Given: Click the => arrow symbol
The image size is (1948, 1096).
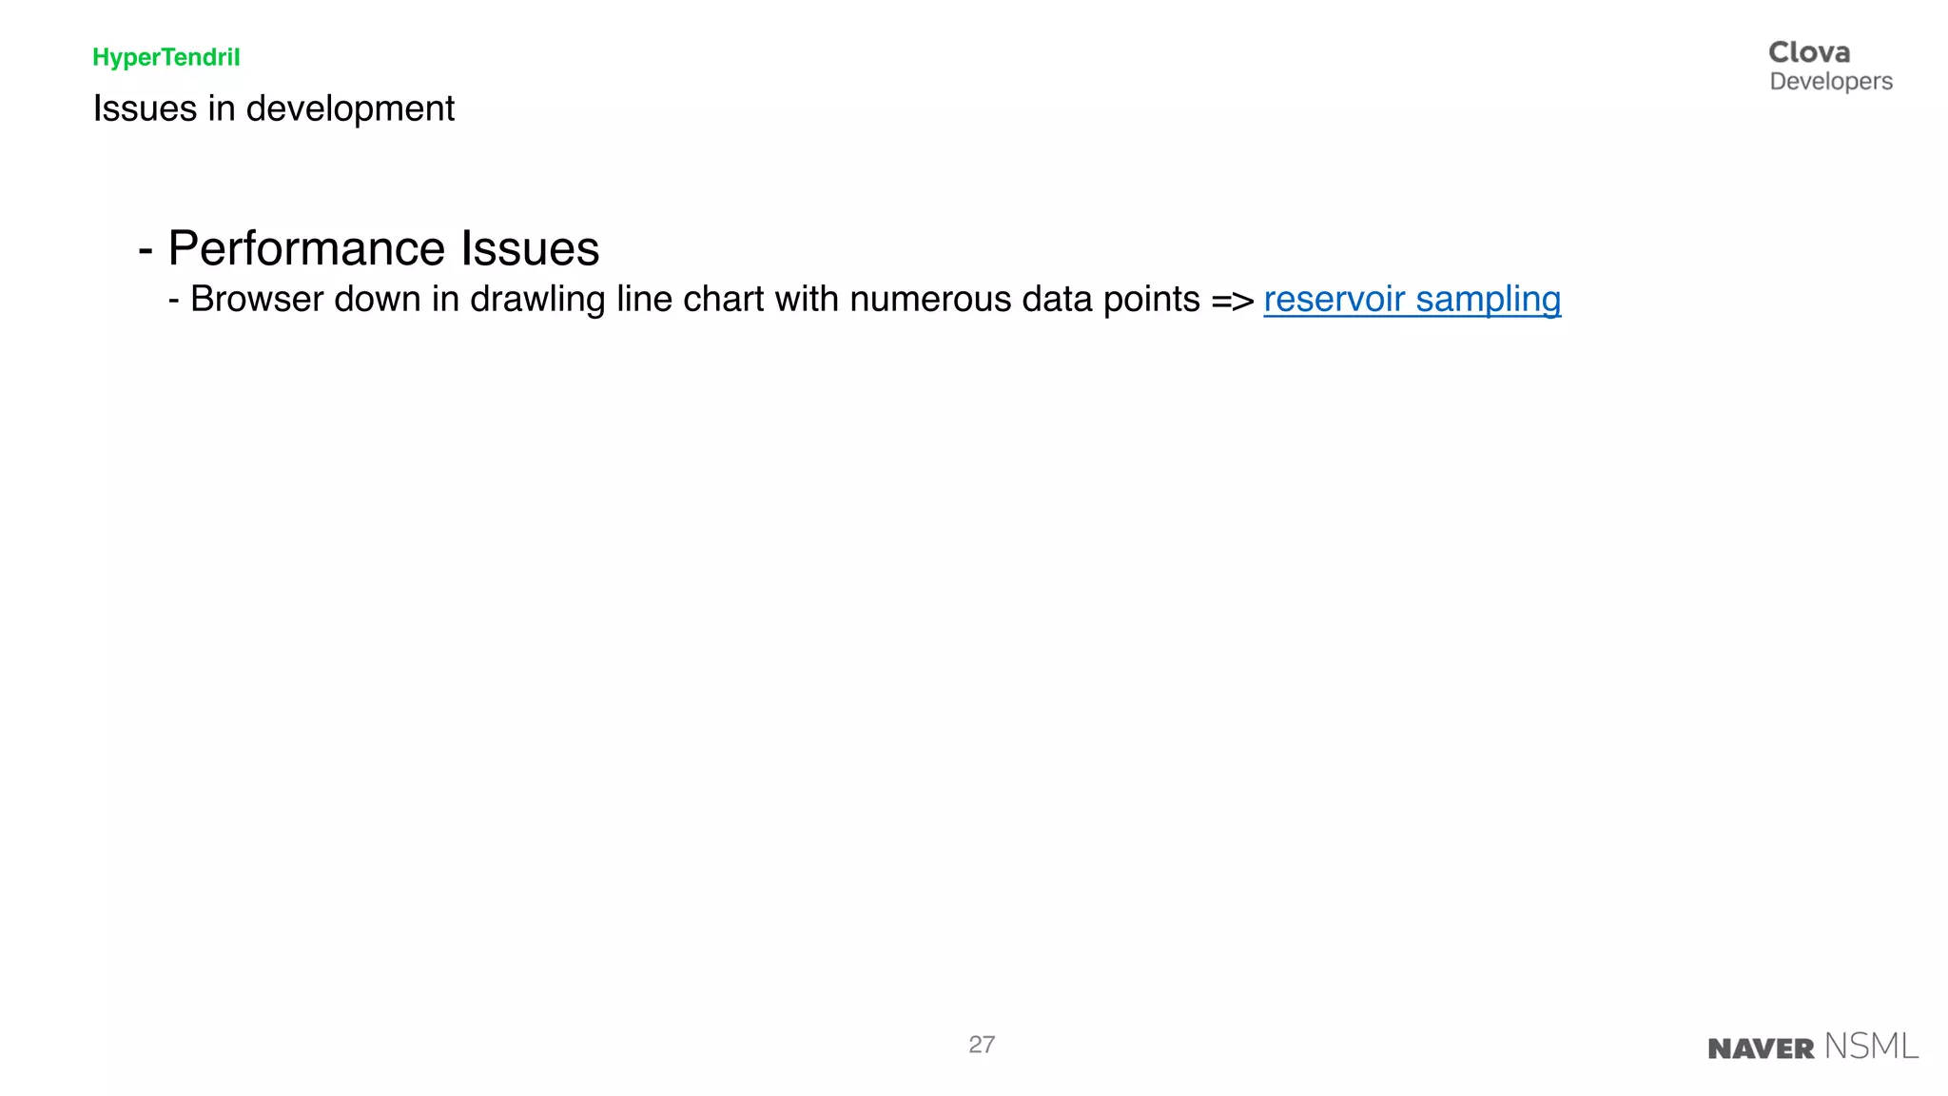Looking at the screenshot, I should (x=1232, y=301).
